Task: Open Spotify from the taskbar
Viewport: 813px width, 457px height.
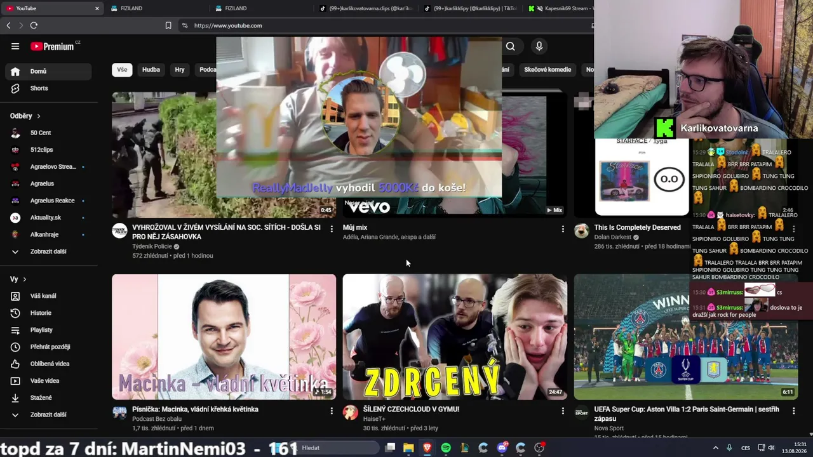Action: click(446, 448)
